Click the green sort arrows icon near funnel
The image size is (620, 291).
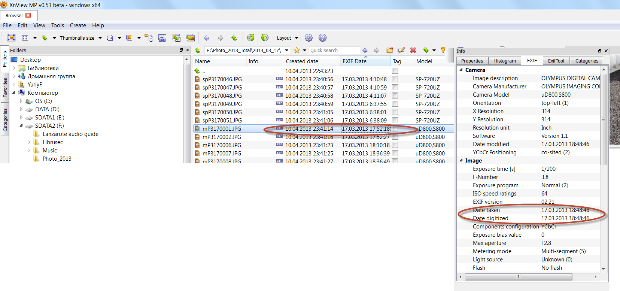coord(426,50)
